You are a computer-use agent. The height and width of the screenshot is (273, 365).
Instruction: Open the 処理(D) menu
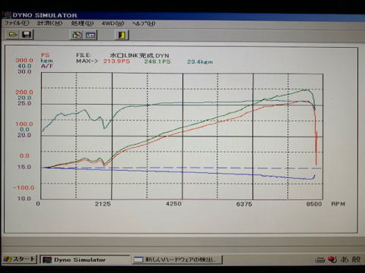click(82, 24)
